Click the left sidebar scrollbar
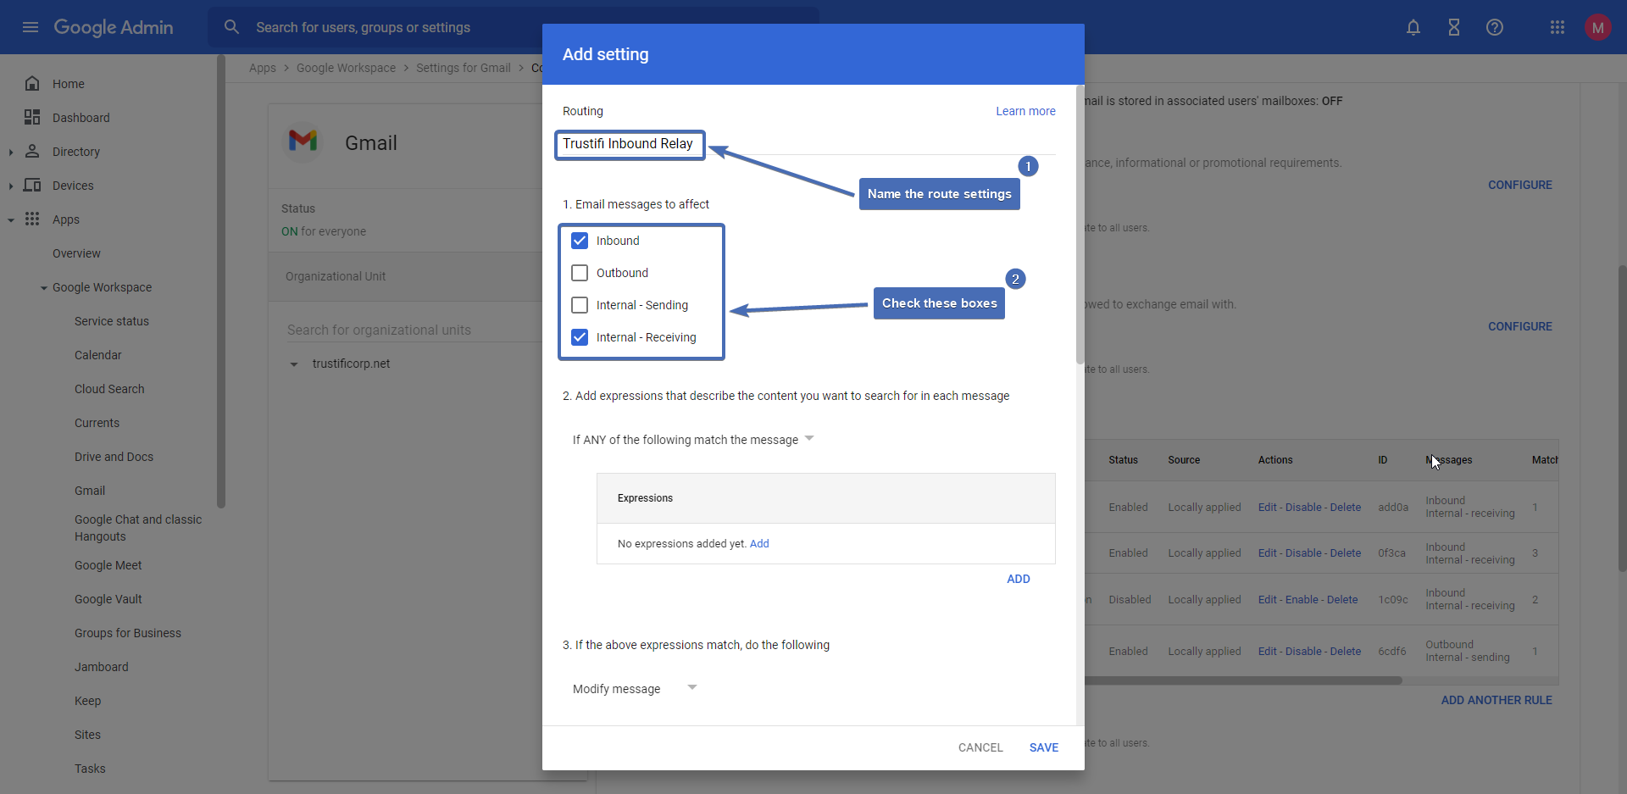Screen dimensions: 1627x794 (x=221, y=281)
